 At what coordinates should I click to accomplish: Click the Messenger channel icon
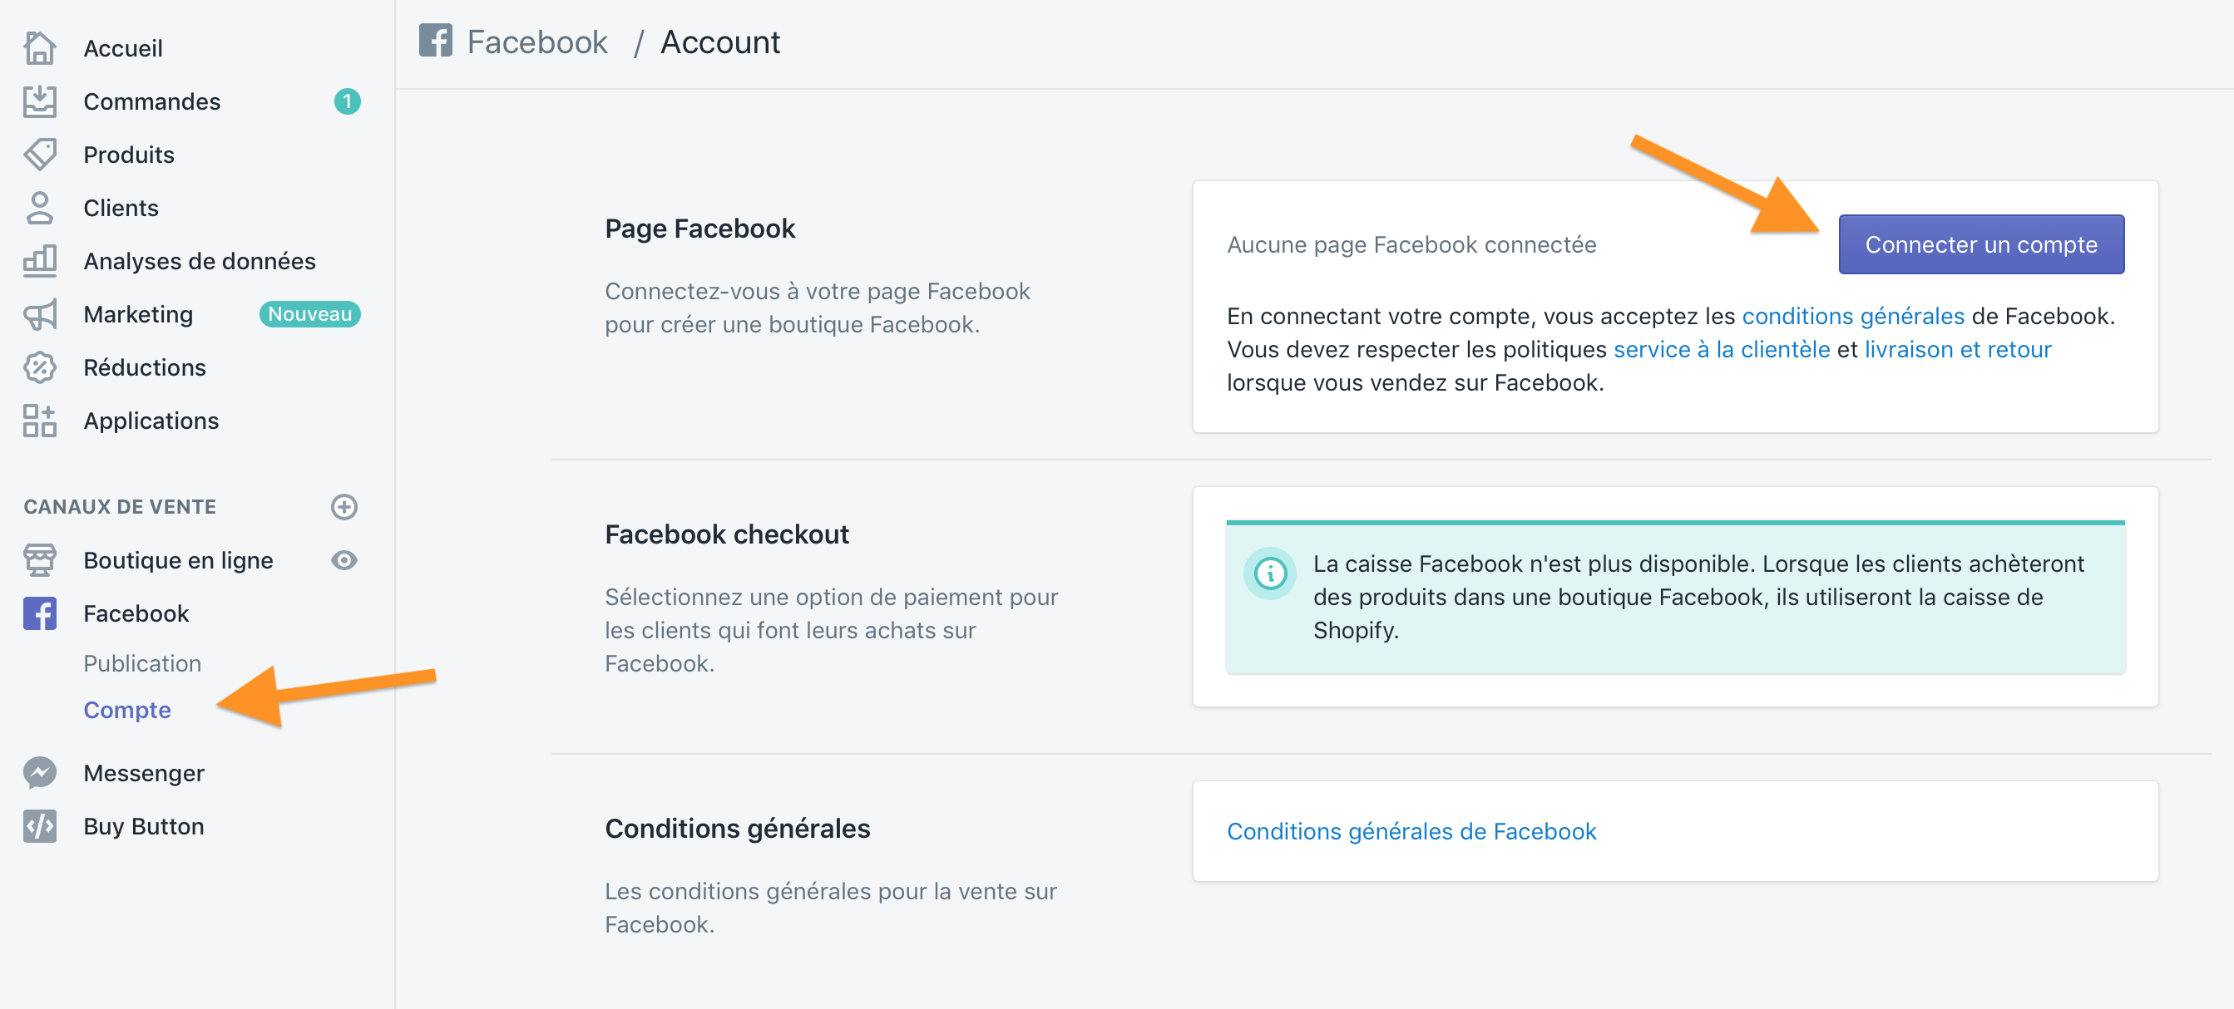click(39, 773)
